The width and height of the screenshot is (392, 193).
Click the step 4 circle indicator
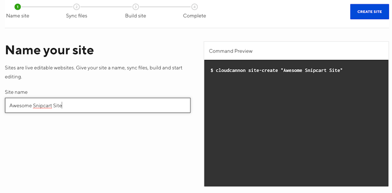[194, 7]
